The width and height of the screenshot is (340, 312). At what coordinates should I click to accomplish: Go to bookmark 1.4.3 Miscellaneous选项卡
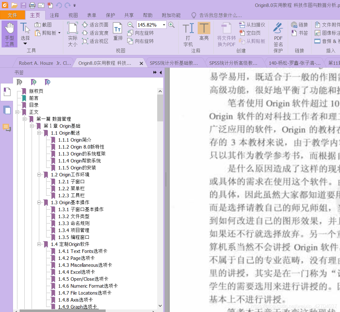[85, 265]
